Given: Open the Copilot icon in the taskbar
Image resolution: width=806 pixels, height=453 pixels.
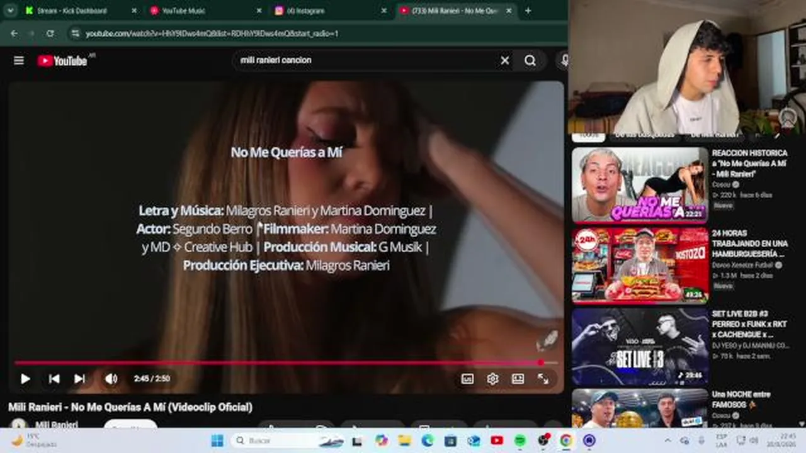Looking at the screenshot, I should [x=382, y=440].
